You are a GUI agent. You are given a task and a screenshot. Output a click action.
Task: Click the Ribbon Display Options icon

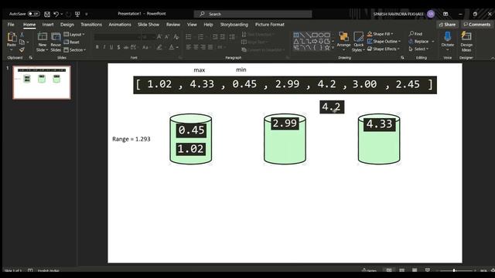point(445,14)
